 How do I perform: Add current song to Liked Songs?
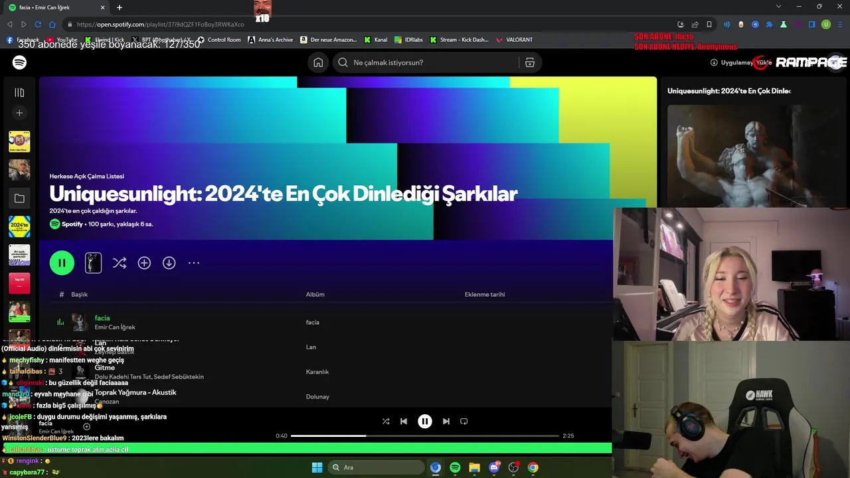(86, 427)
